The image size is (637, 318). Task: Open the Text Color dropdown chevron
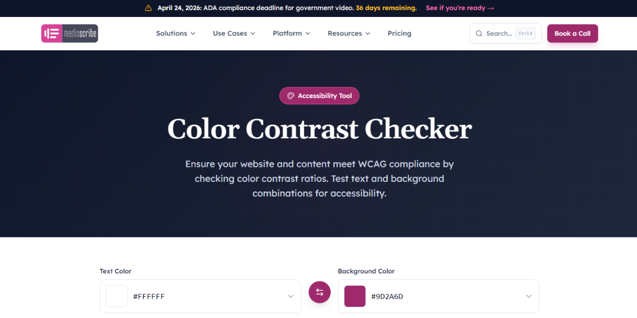pos(290,296)
